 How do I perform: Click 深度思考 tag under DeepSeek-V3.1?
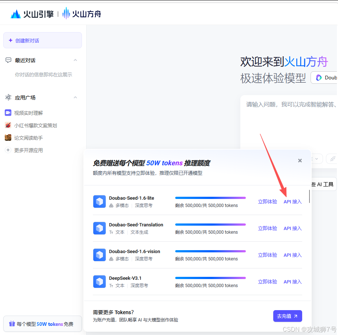click(139, 286)
